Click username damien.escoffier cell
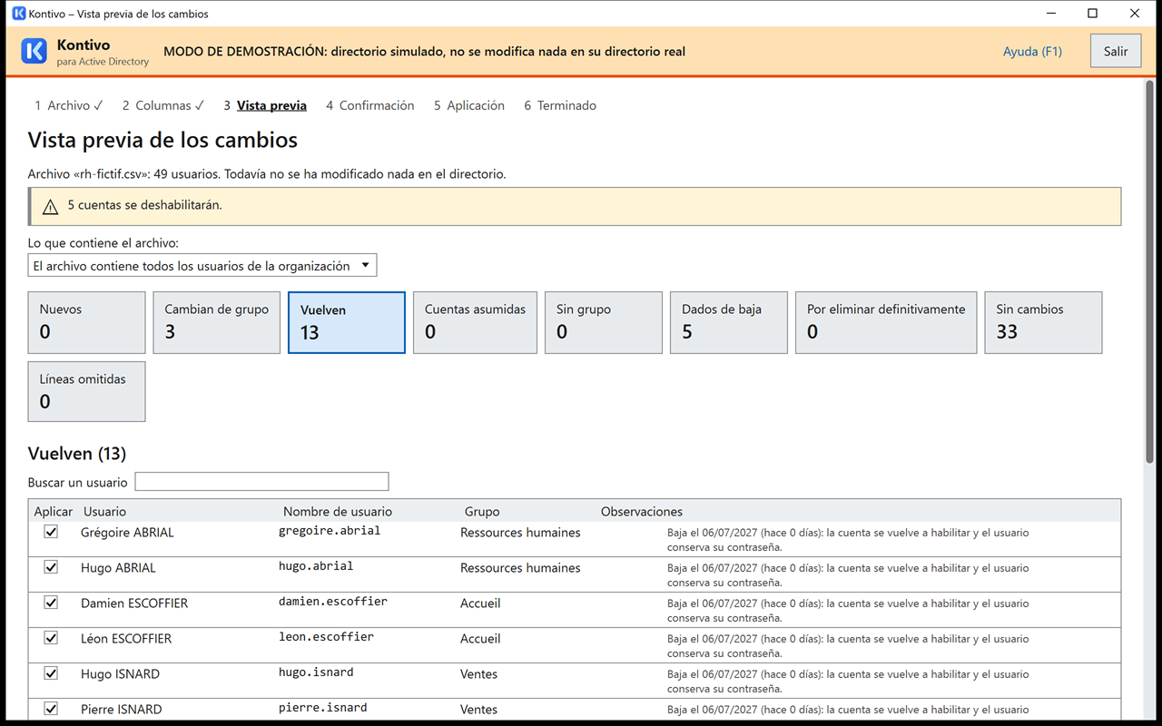The width and height of the screenshot is (1162, 726). (333, 602)
